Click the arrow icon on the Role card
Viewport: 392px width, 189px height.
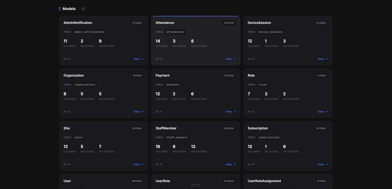[x=326, y=111]
